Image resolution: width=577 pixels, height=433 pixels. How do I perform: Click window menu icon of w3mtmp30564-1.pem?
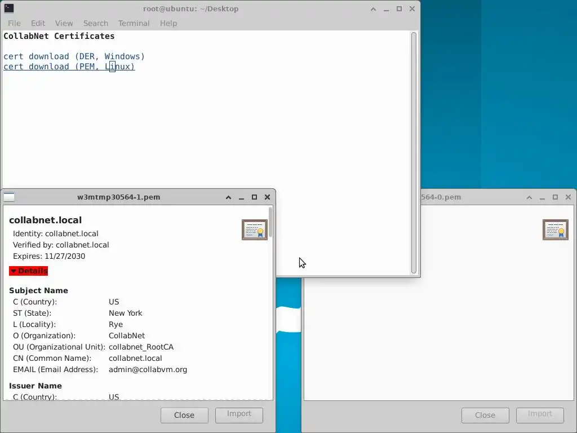click(9, 197)
